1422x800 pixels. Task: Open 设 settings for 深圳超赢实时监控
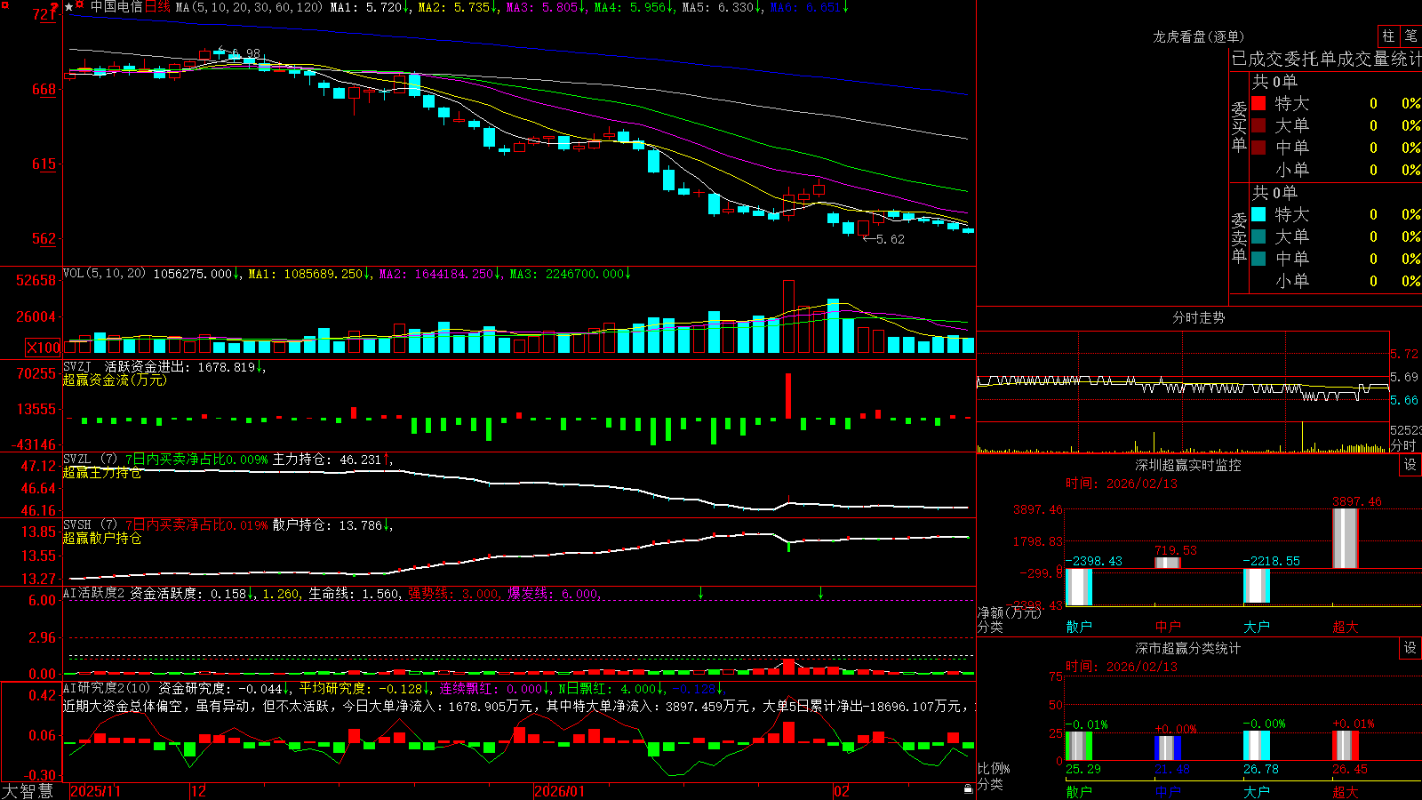point(1410,465)
